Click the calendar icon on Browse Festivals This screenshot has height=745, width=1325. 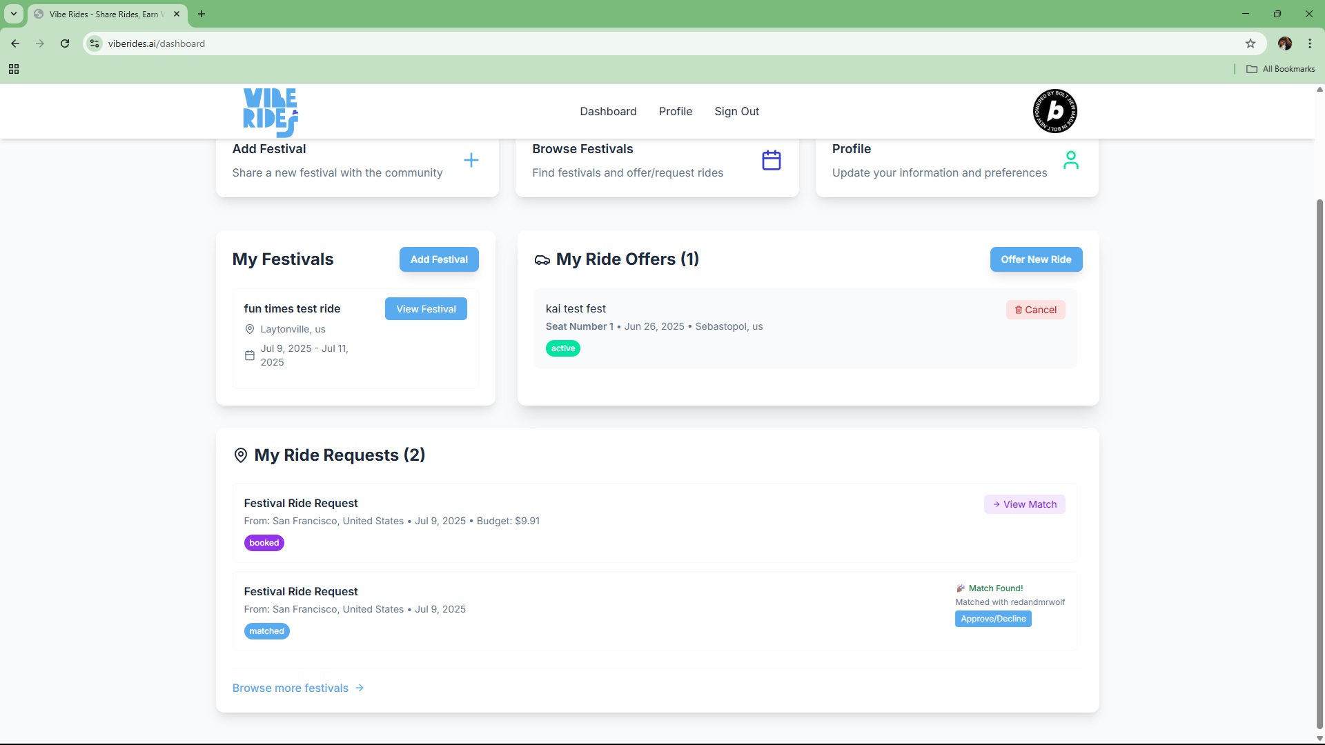click(x=771, y=160)
